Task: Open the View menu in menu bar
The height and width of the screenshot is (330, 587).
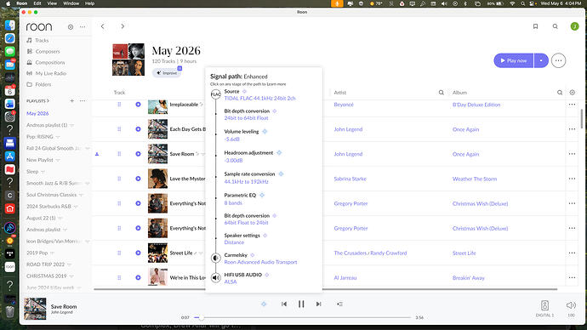Action: click(52, 3)
